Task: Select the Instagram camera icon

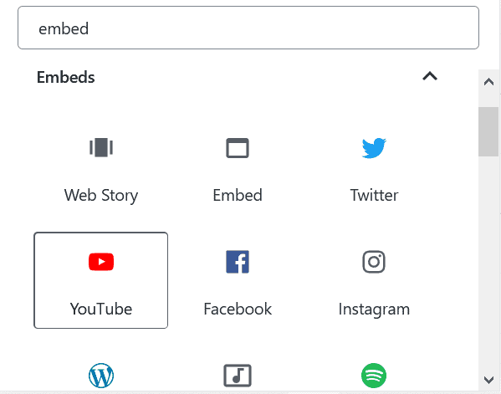Action: point(374,262)
